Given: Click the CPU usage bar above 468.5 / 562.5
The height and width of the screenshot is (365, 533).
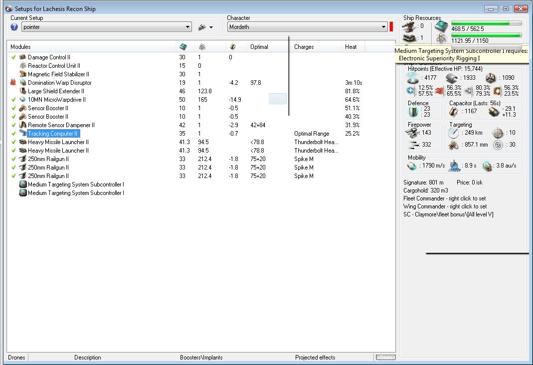Looking at the screenshot, I should (487, 23).
